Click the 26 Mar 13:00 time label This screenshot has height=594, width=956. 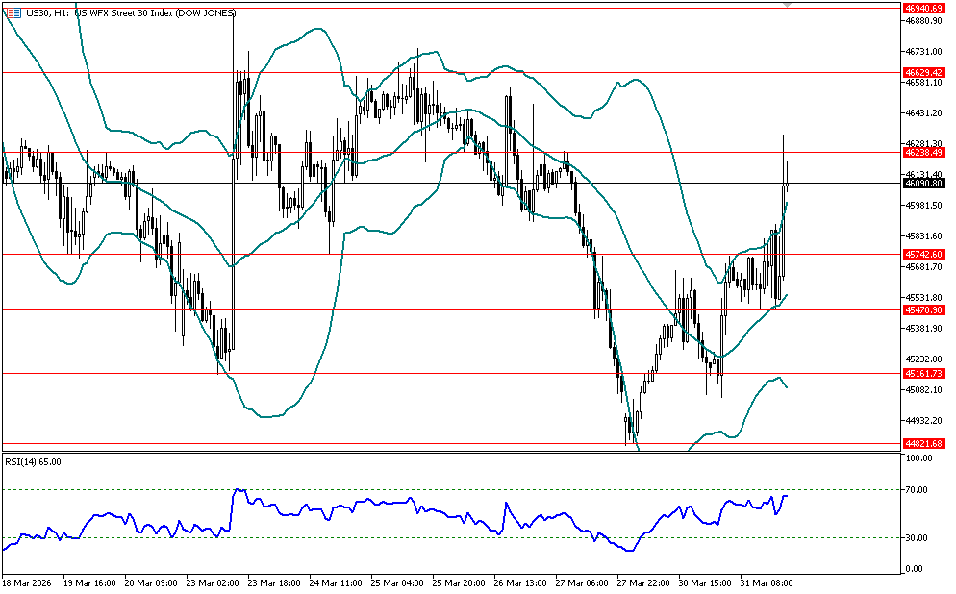pyautogui.click(x=520, y=582)
